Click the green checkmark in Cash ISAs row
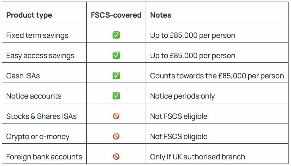 [x=116, y=75]
